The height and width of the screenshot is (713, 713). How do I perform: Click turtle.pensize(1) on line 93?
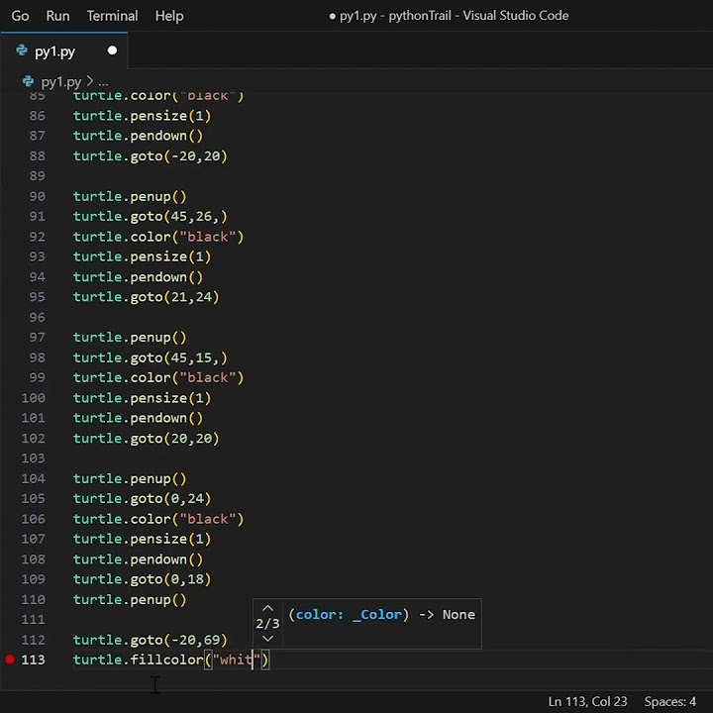point(143,256)
